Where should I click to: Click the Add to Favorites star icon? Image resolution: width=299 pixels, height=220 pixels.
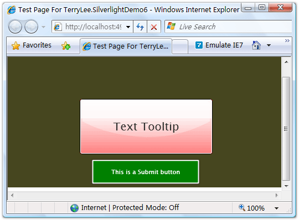(66, 46)
